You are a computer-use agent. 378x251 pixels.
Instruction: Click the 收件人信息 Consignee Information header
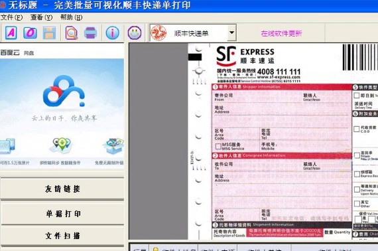pyautogui.click(x=281, y=155)
